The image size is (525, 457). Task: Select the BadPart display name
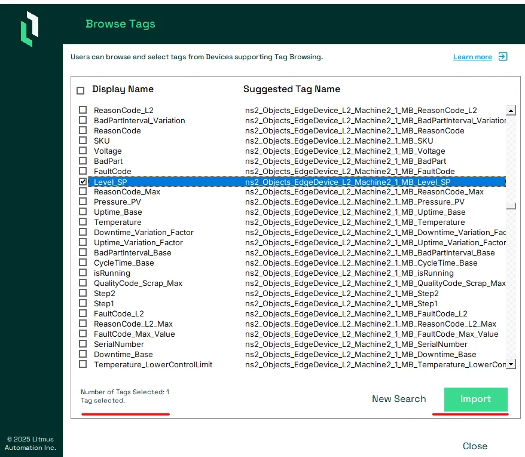click(x=108, y=161)
